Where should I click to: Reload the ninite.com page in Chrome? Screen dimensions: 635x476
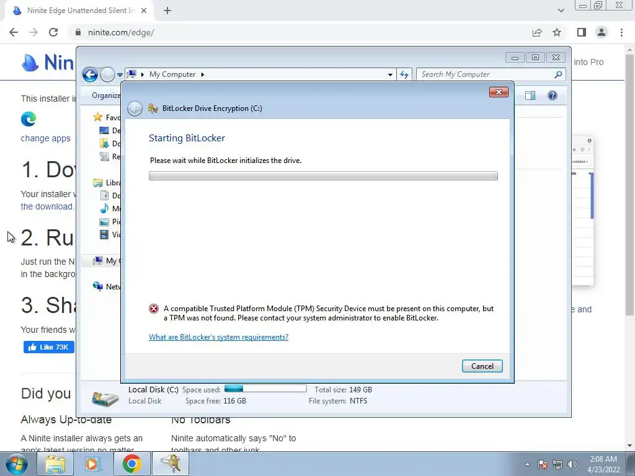click(x=53, y=32)
